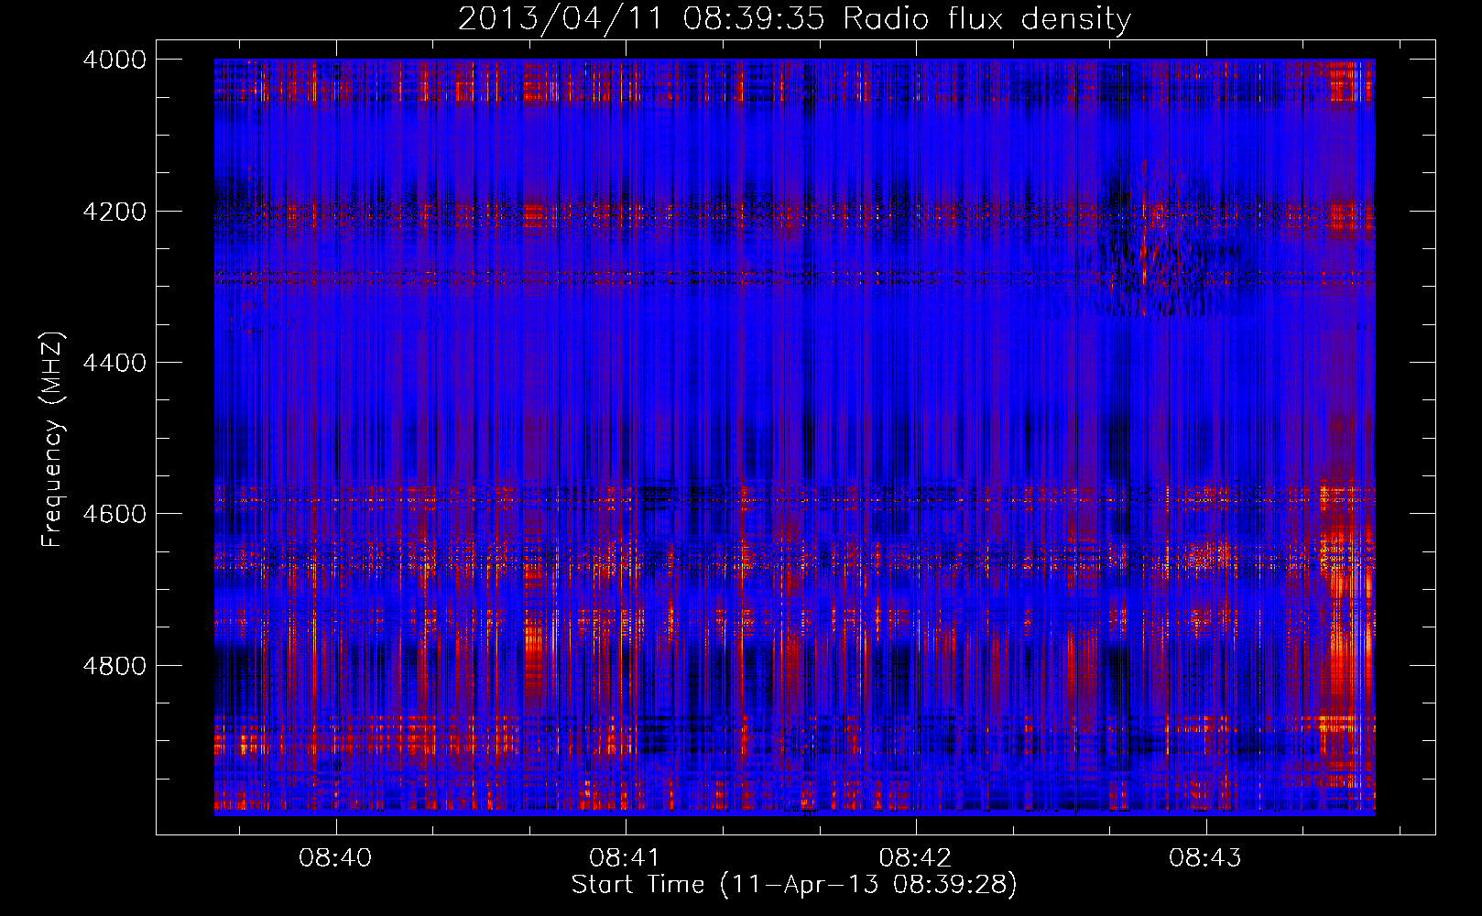
Task: Click the 4200 frequency tick label
Action: point(114,212)
